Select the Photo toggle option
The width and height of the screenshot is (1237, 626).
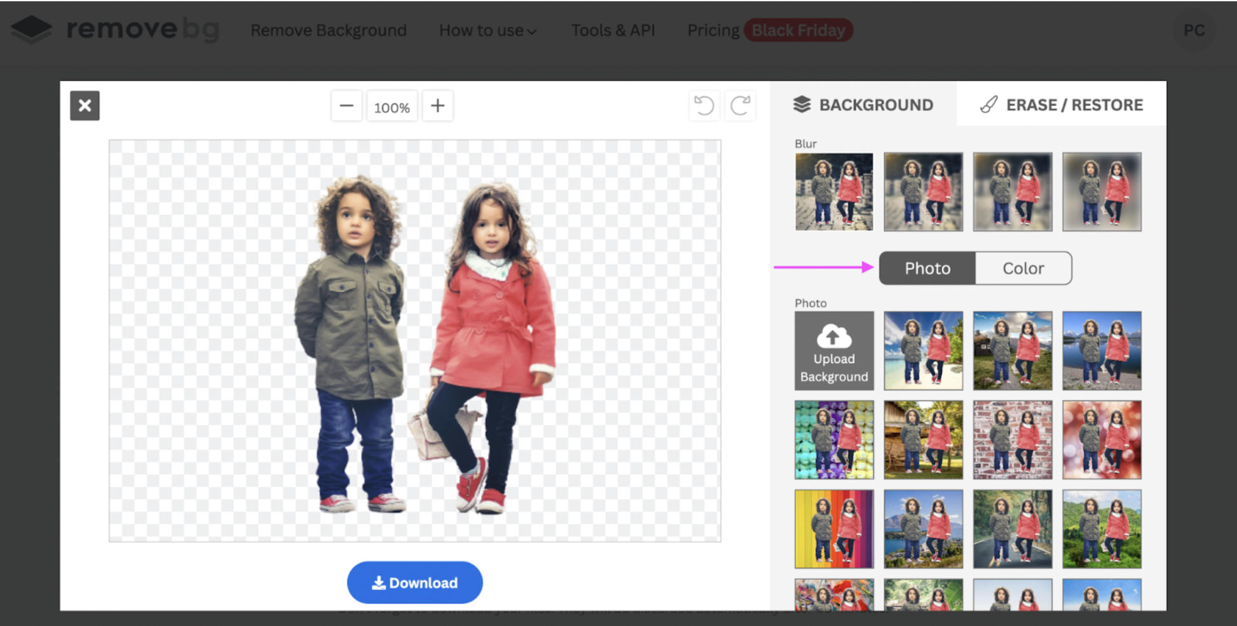pos(927,268)
